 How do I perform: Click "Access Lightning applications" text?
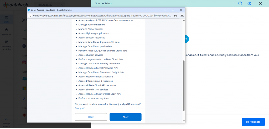(x=94, y=33)
